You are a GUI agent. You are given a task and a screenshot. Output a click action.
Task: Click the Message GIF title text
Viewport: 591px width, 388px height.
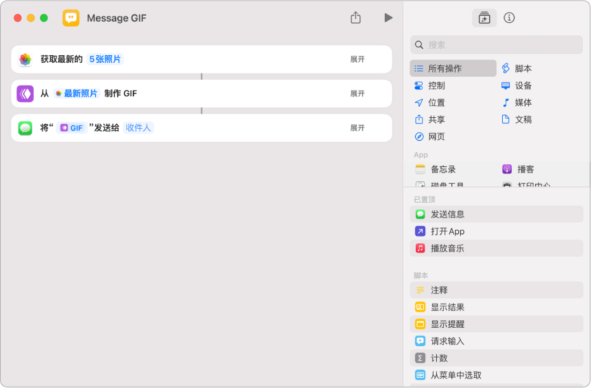pyautogui.click(x=116, y=18)
